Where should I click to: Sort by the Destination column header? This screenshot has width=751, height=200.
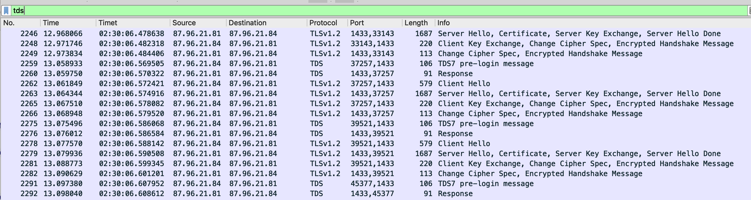point(266,23)
